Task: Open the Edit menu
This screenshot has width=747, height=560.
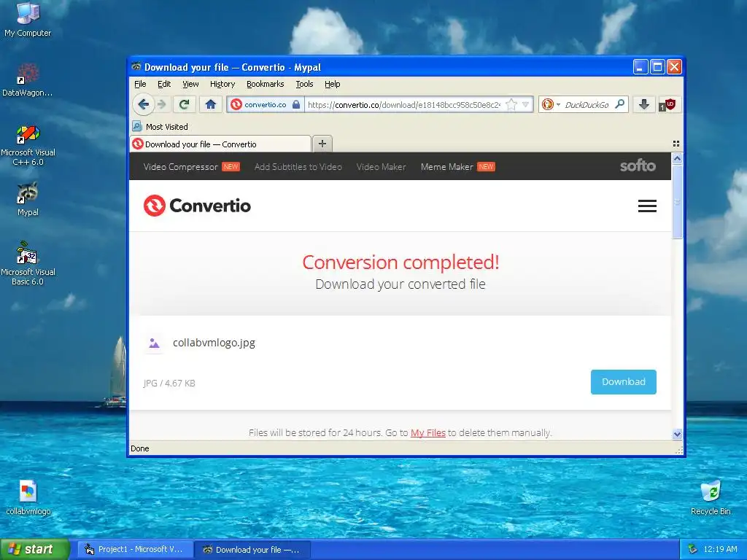Action: click(x=164, y=85)
